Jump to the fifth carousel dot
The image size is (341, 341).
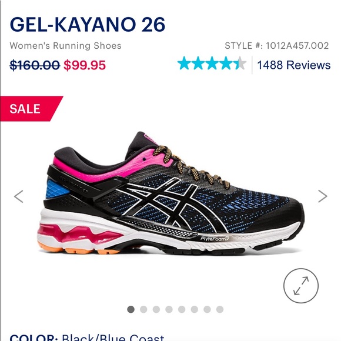182,309
